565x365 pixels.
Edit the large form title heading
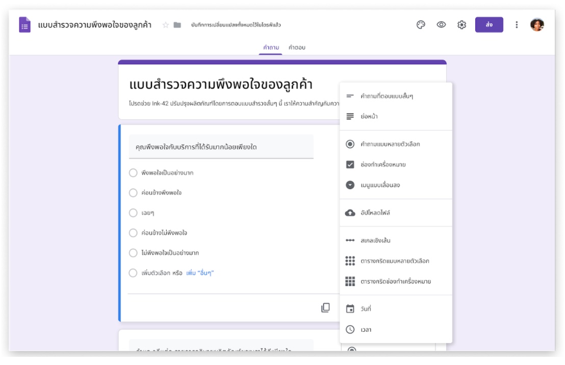point(220,84)
